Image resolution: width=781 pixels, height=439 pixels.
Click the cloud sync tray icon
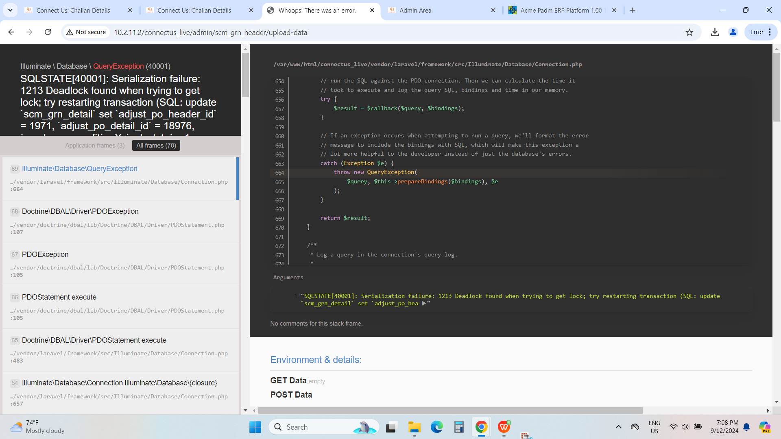(635, 427)
